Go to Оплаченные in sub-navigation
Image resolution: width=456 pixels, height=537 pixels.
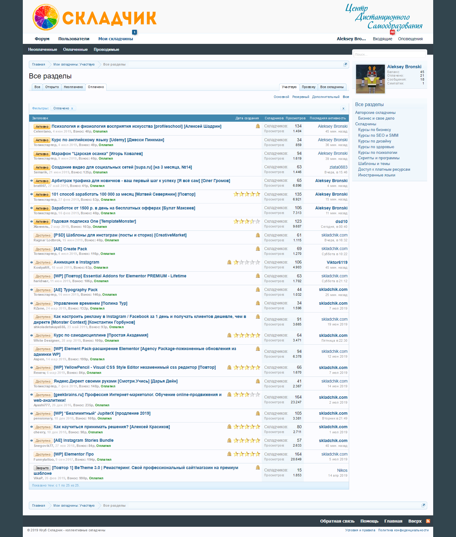pos(75,50)
